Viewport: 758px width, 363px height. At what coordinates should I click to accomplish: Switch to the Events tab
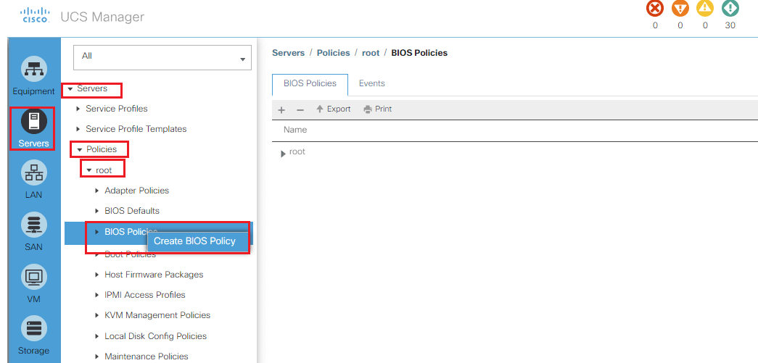click(x=372, y=83)
